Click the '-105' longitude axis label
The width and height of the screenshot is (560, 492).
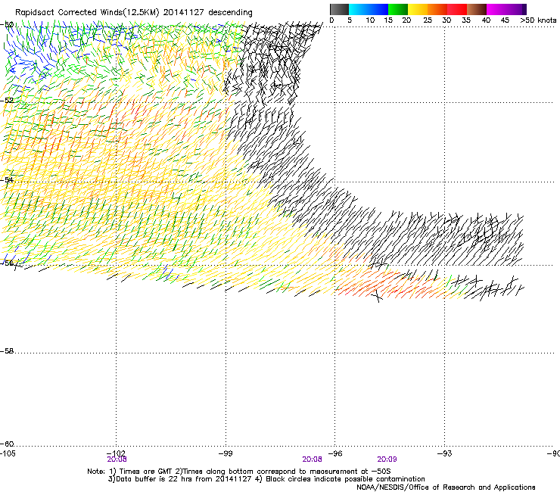pyautogui.click(x=8, y=453)
